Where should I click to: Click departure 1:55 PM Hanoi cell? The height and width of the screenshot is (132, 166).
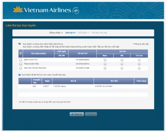(60, 86)
